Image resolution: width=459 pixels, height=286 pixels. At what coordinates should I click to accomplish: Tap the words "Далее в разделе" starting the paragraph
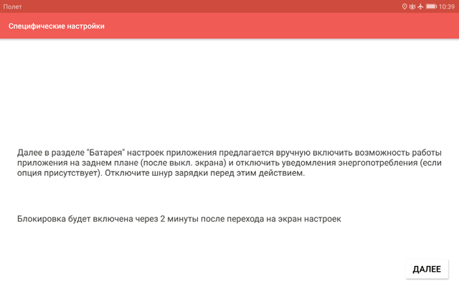pyautogui.click(x=49, y=153)
